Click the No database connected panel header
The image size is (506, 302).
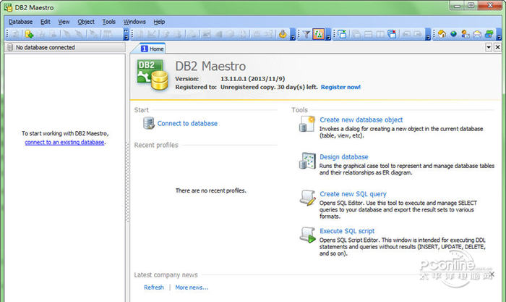pos(64,48)
